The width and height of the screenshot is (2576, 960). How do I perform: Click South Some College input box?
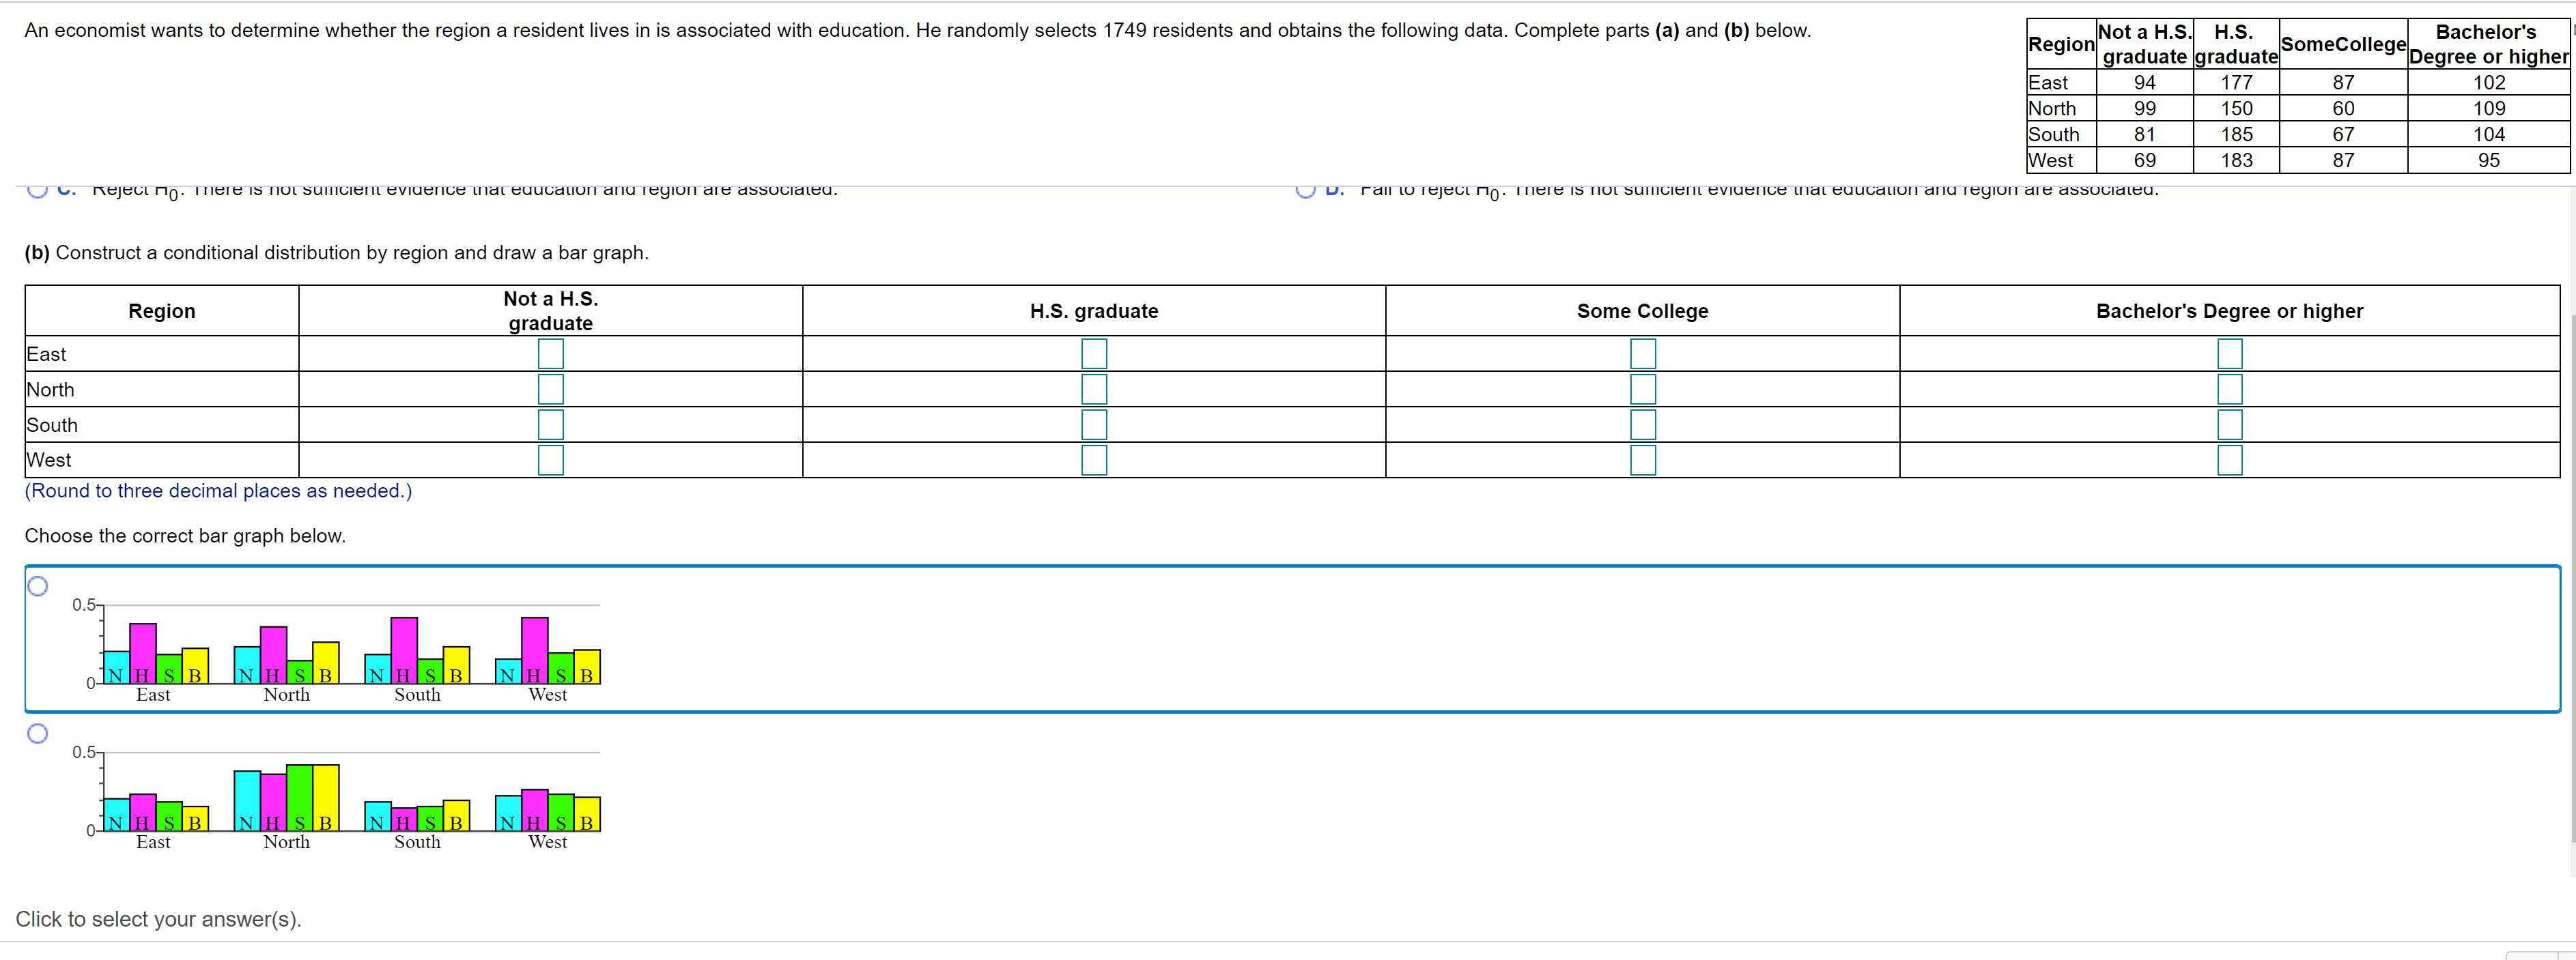1643,424
